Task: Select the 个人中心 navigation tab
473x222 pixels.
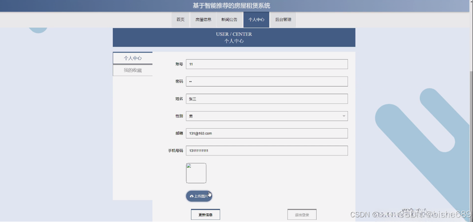Action: point(256,20)
